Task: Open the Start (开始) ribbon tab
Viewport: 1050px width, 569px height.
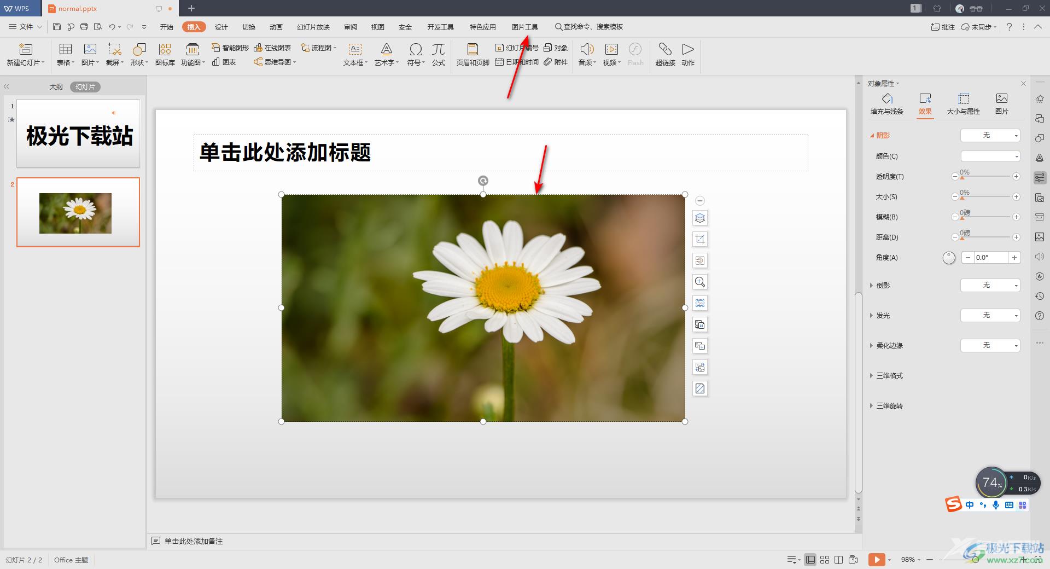Action: tap(167, 27)
